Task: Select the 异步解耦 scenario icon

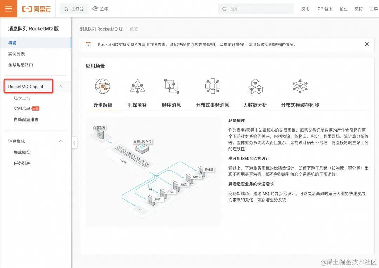Action: click(102, 85)
